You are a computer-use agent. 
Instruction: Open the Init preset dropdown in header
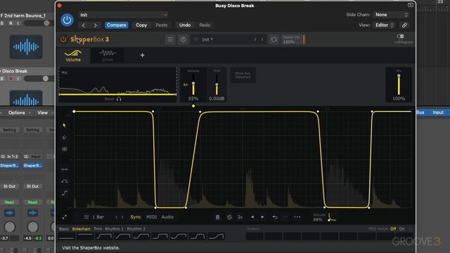[124, 15]
